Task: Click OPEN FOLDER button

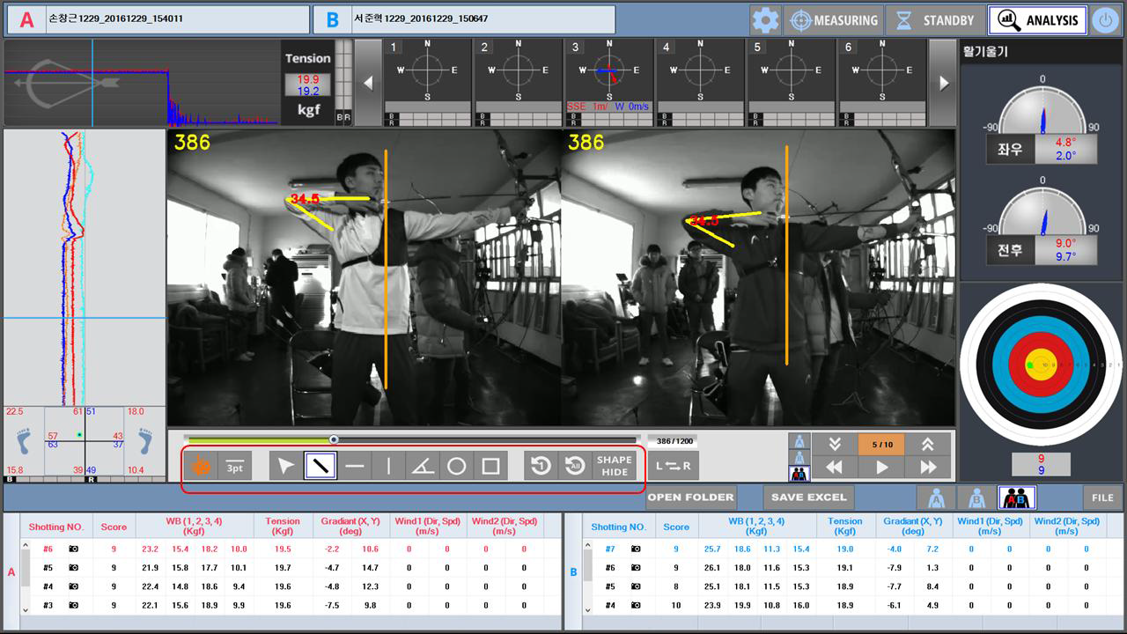Action: 691,498
